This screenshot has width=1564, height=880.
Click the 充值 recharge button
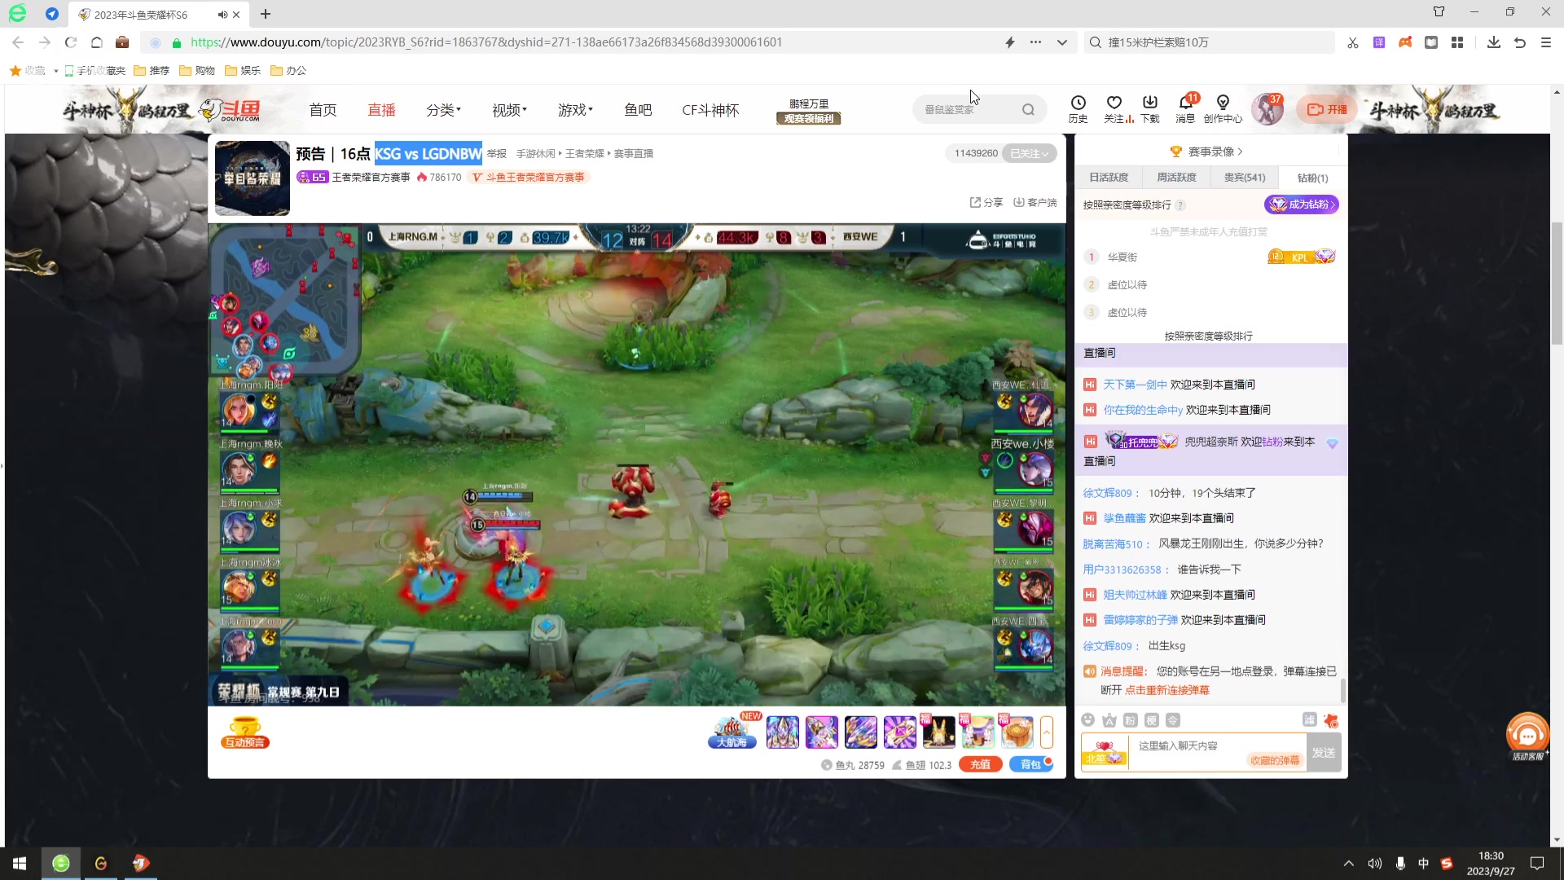[x=980, y=764]
